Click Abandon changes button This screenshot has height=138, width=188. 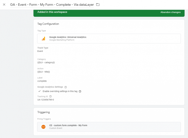coord(170,12)
